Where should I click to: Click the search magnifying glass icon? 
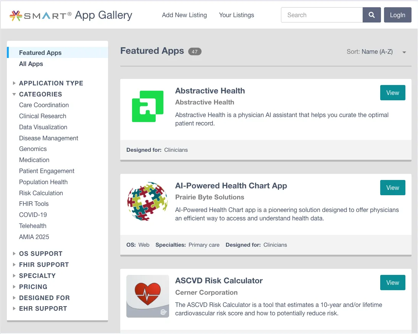(371, 14)
